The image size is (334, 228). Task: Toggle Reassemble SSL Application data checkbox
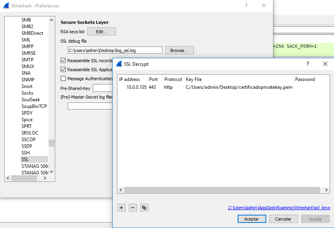[63, 70]
